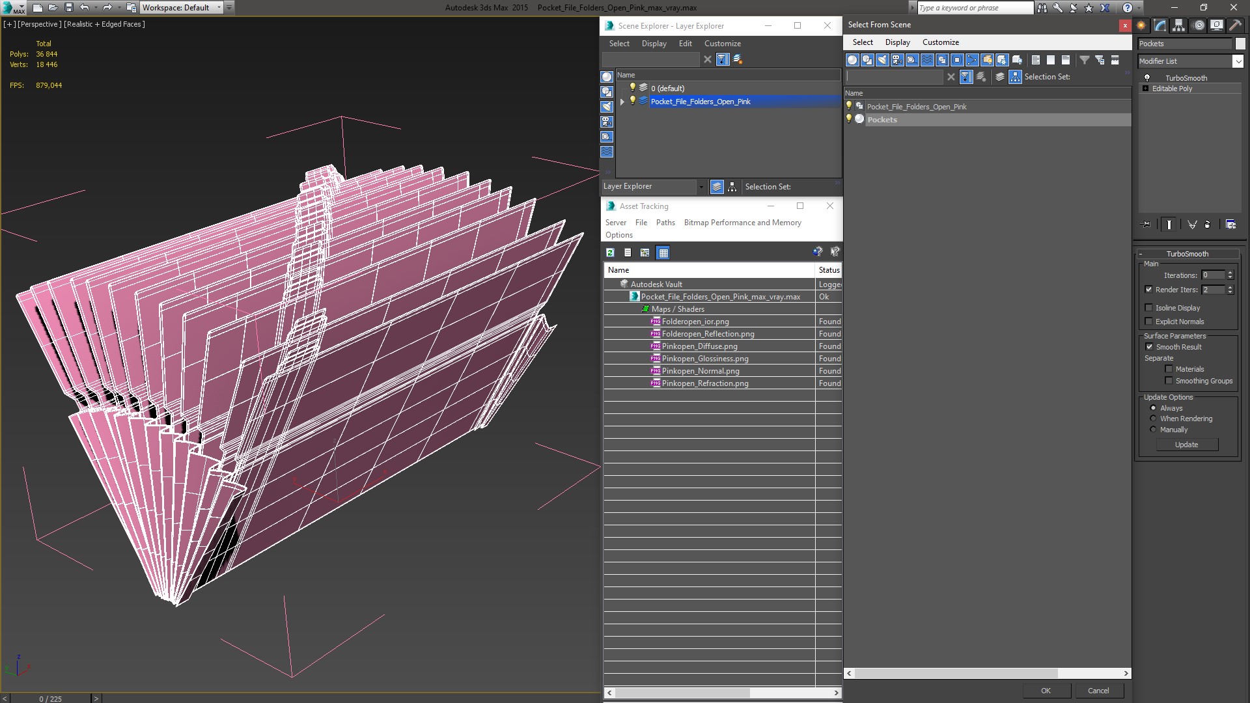
Task: Toggle Explicit Normals checkbox
Action: 1148,320
